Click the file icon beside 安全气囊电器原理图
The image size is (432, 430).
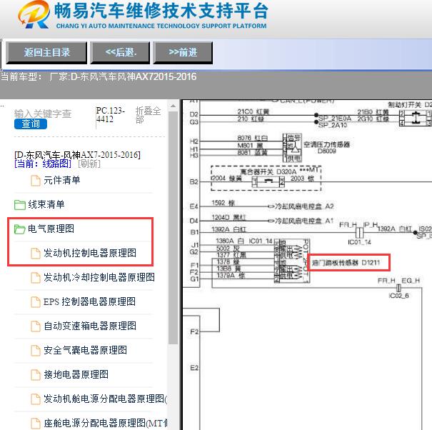tap(36, 350)
